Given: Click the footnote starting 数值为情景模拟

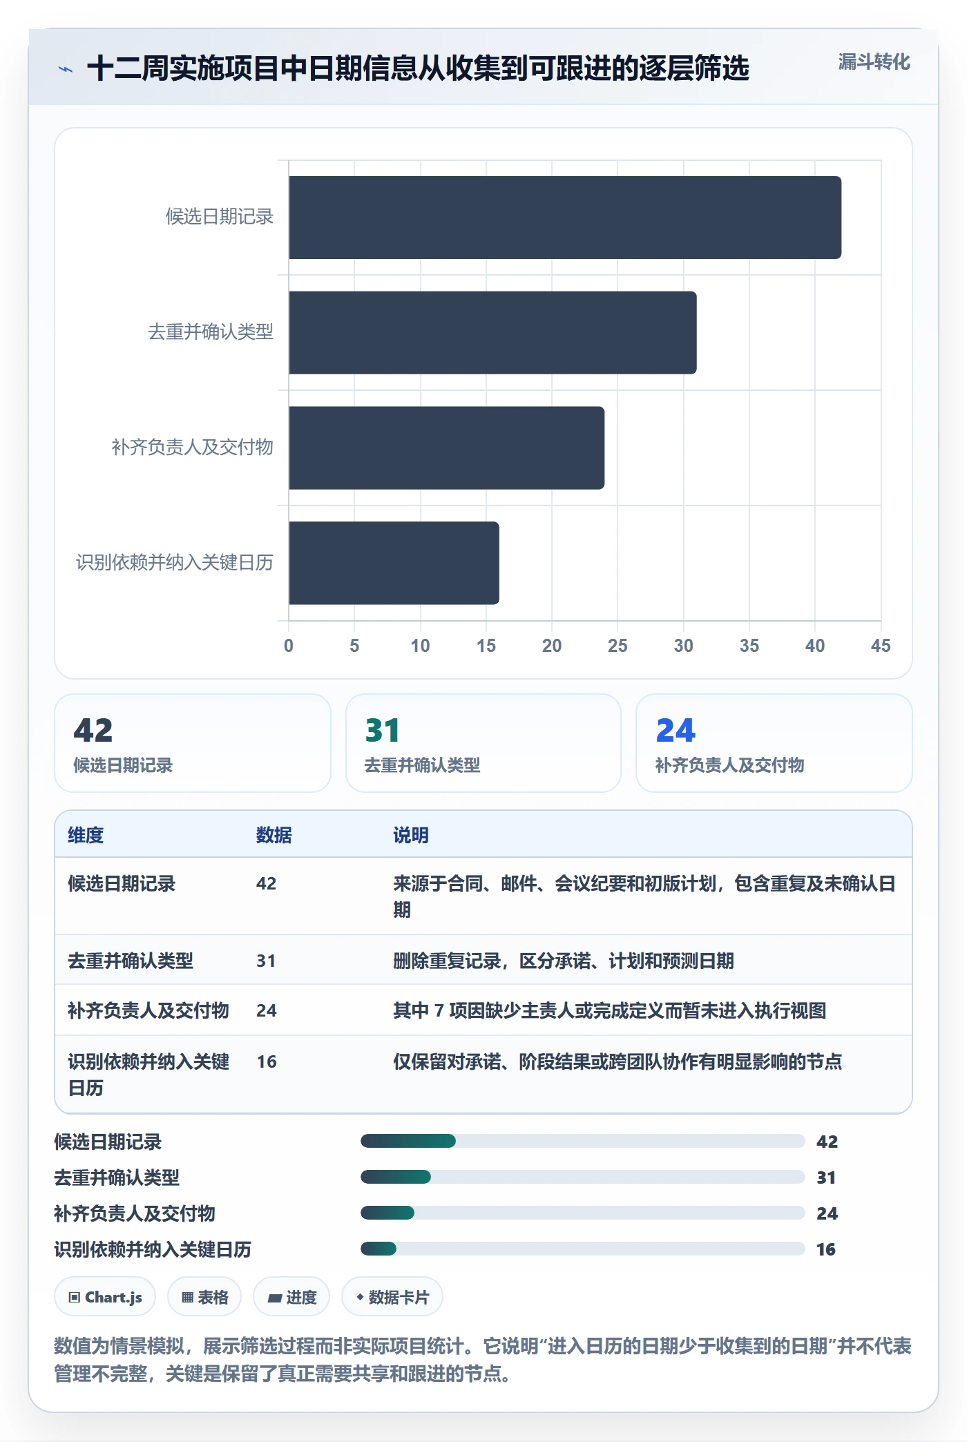Looking at the screenshot, I should tap(483, 1359).
